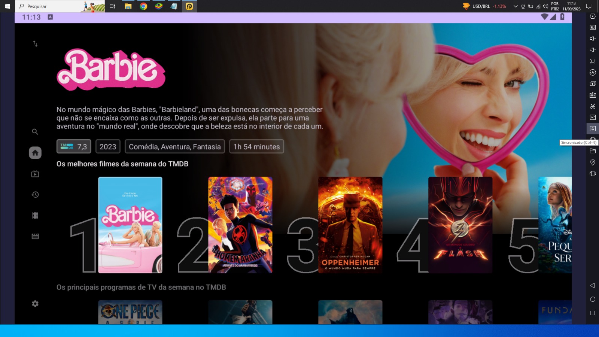Open the emulator video recorder icon
The image size is (599, 337).
[593, 118]
